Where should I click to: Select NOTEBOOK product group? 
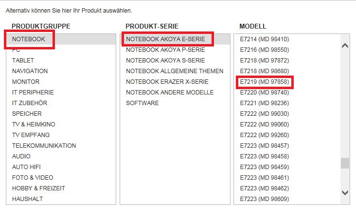29,39
